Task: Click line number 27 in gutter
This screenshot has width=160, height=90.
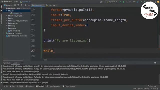Action: (33, 51)
